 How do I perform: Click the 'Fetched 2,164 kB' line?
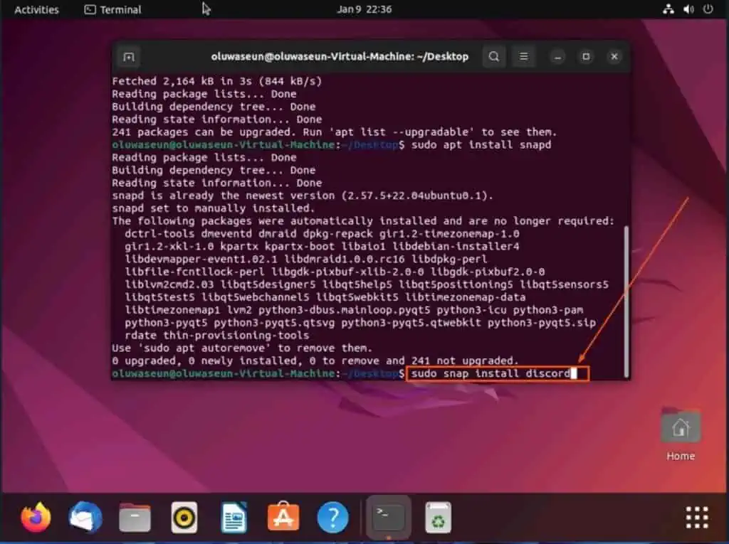click(x=216, y=81)
